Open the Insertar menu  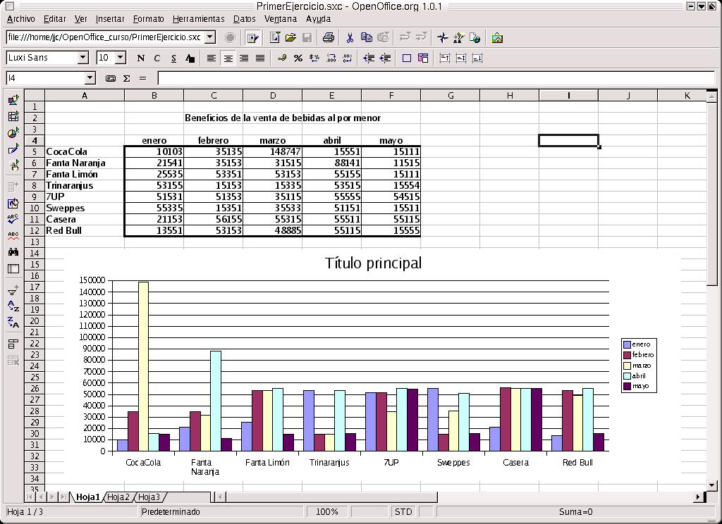coord(110,19)
